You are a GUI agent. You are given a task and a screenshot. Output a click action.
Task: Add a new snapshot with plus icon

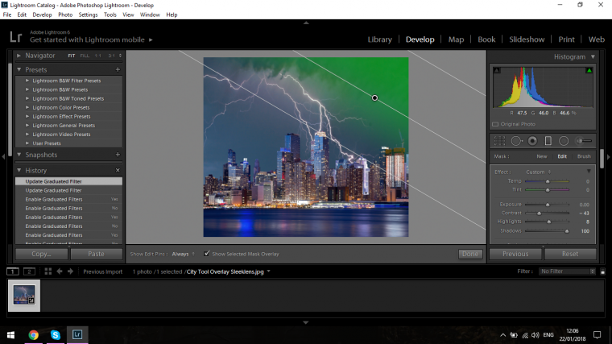tap(118, 155)
